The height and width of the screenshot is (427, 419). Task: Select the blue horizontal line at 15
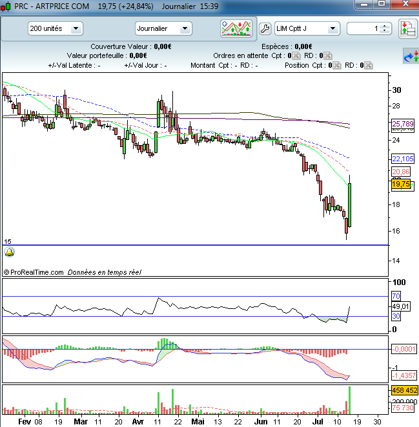195,245
